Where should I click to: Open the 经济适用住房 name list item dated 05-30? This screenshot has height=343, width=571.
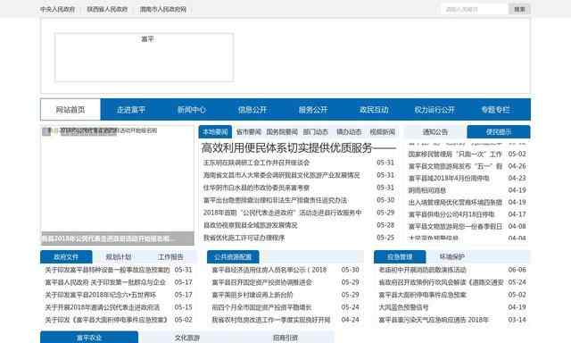[269, 270]
